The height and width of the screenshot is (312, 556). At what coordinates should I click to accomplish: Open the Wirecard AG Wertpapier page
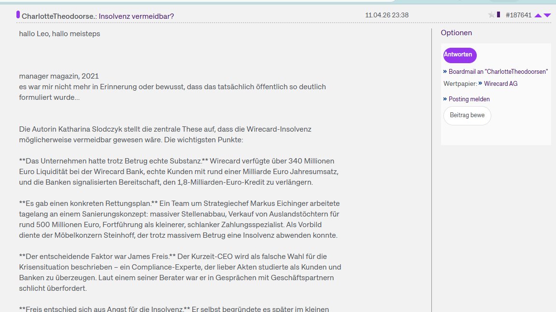pos(501,83)
